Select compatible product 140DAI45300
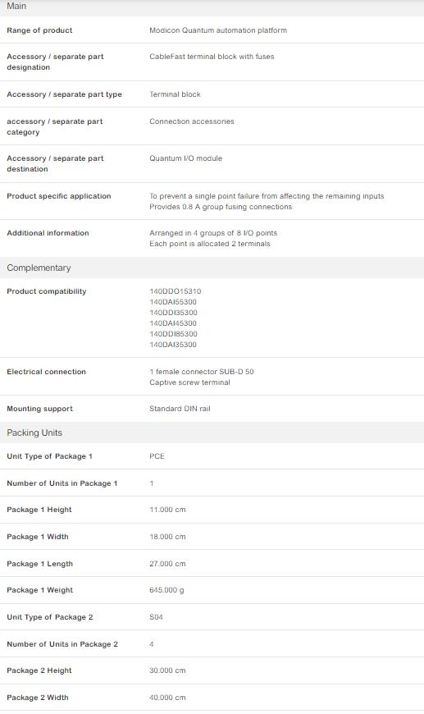 [x=173, y=323]
